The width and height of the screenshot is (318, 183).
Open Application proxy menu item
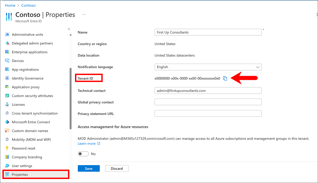(26, 87)
